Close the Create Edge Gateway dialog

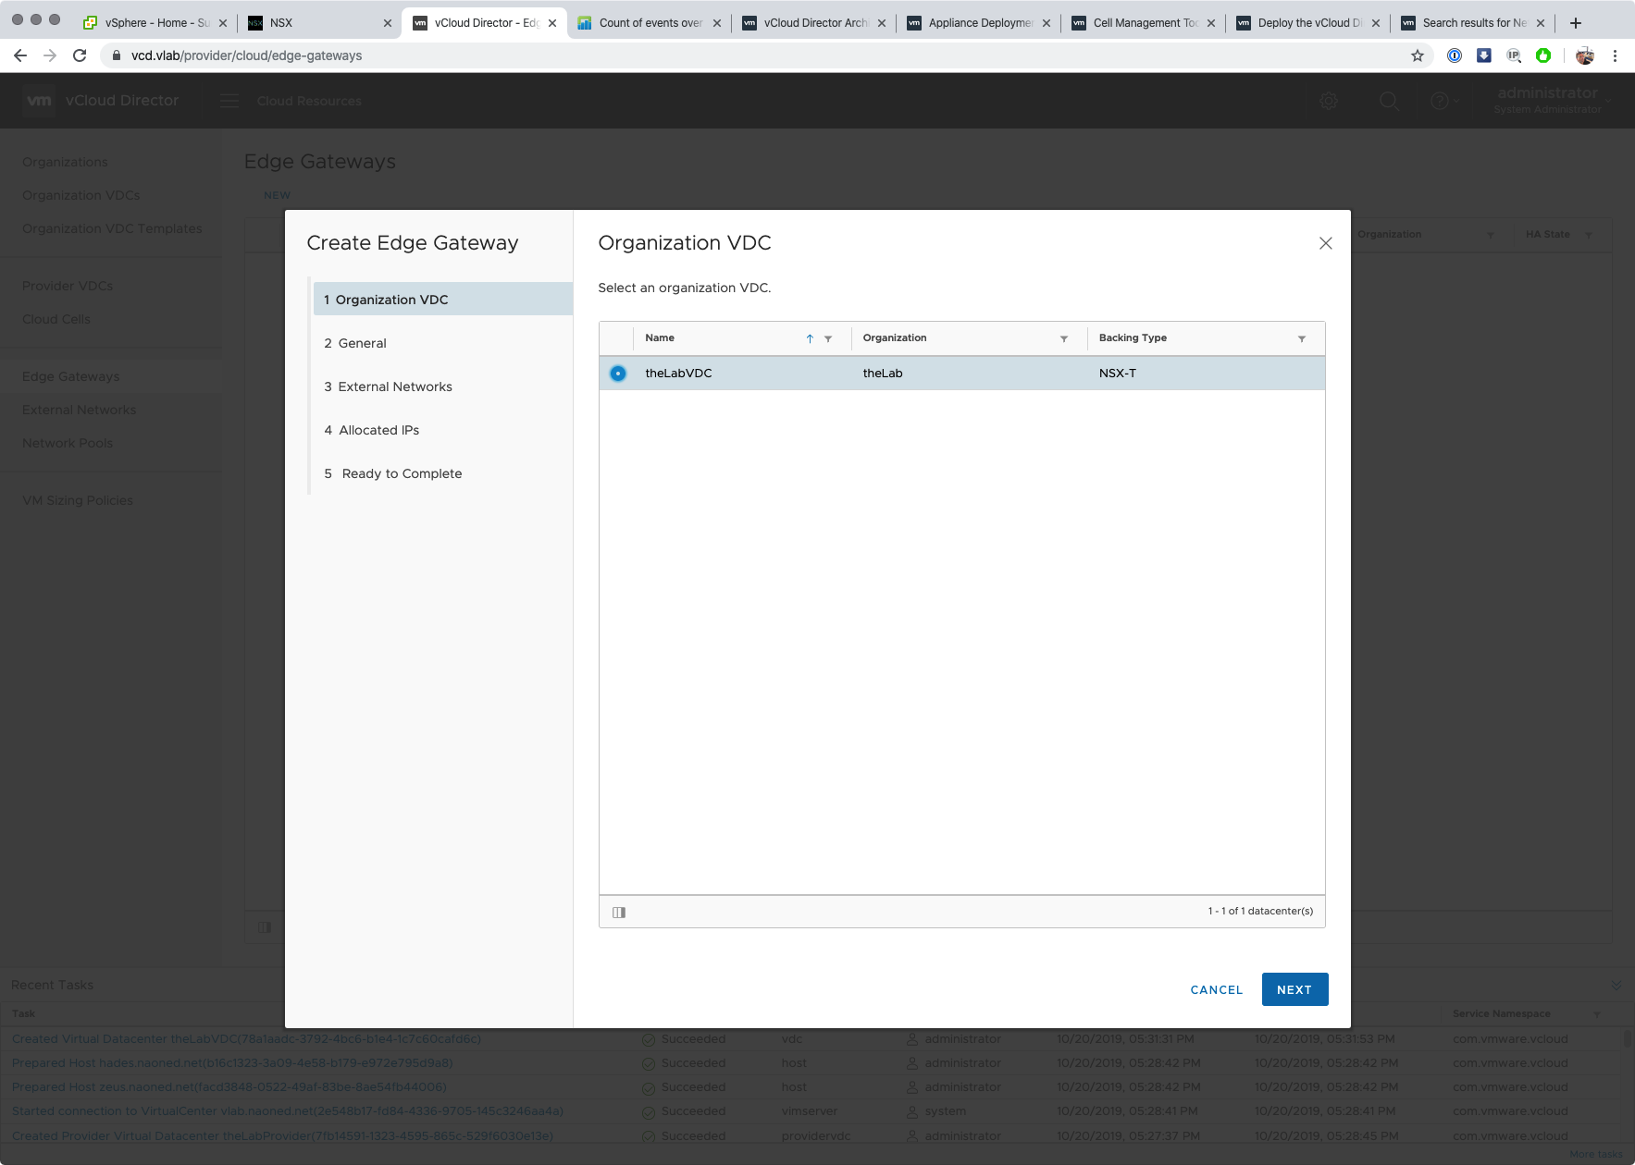pyautogui.click(x=1325, y=243)
